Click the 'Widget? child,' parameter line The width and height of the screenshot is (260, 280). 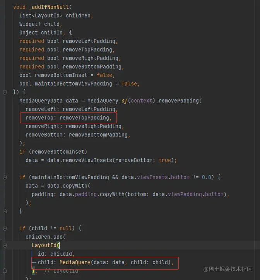(41, 24)
